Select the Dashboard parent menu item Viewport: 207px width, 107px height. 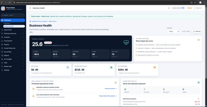tap(13, 20)
